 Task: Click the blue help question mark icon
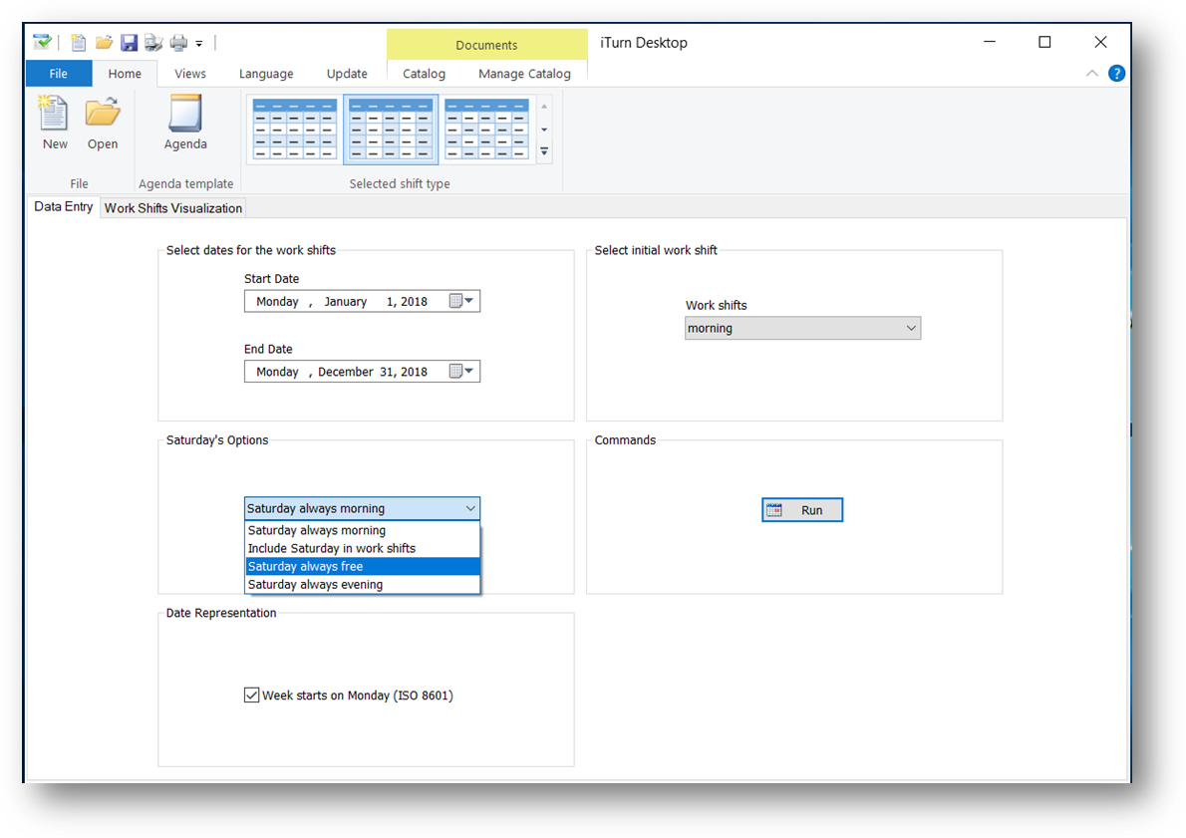click(1116, 74)
